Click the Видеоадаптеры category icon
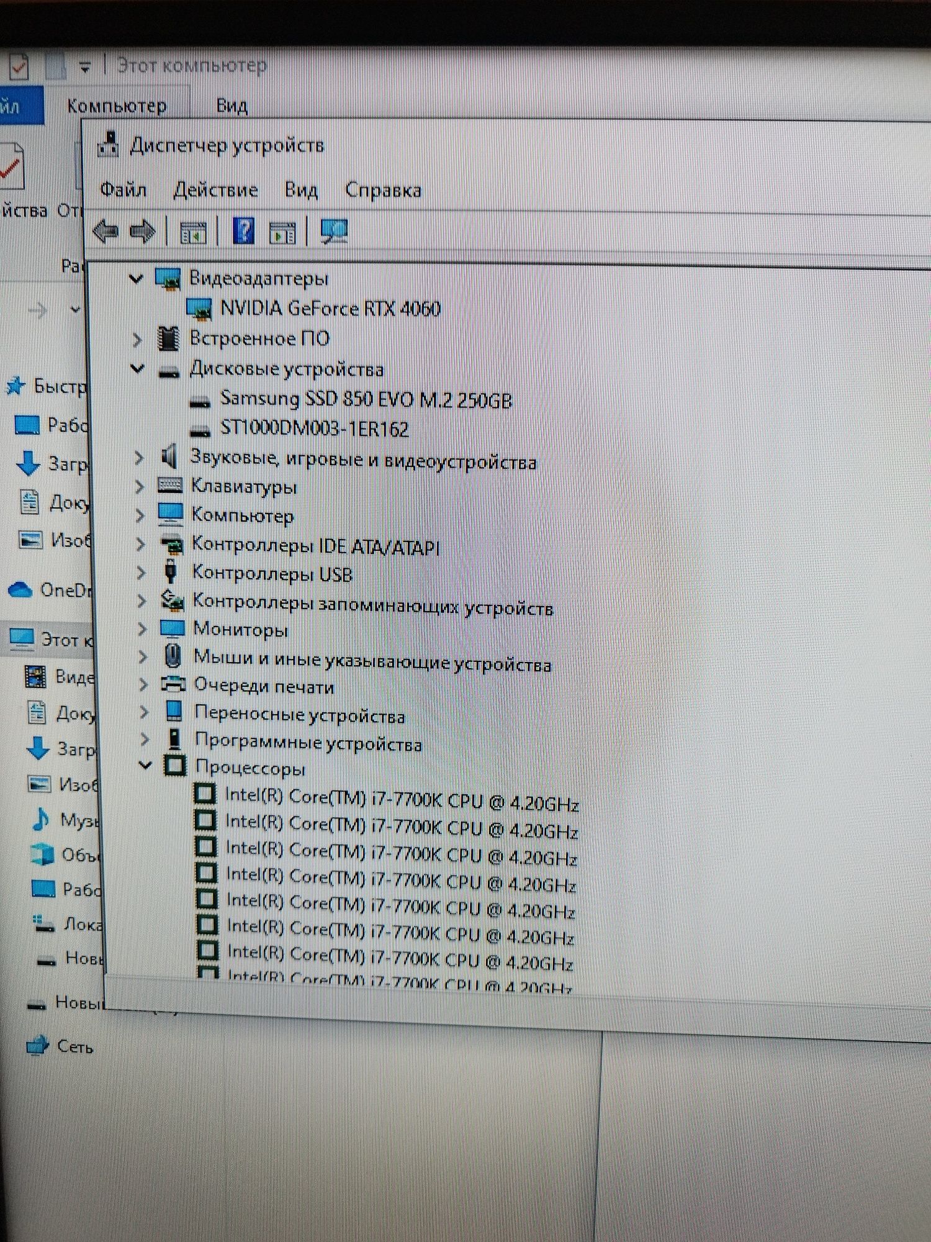Screen dimensions: 931x1242 168,279
